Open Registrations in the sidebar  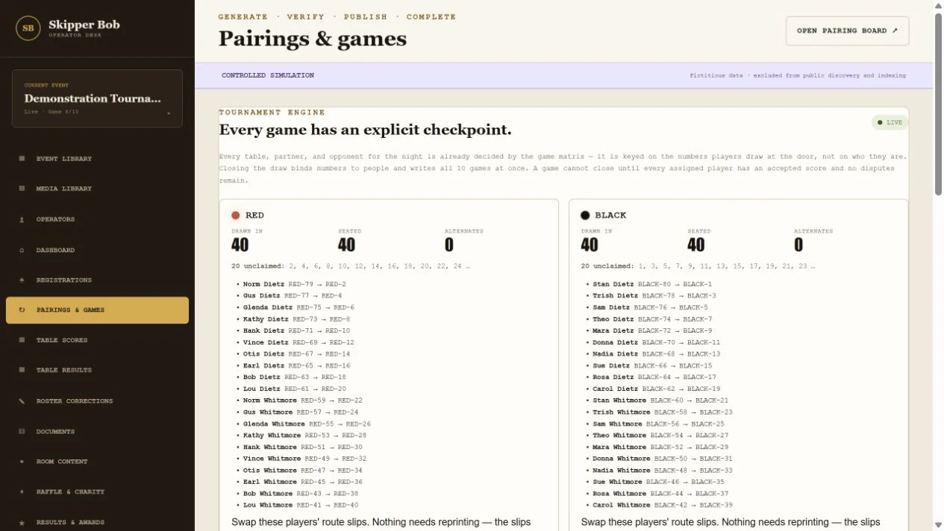(97, 280)
